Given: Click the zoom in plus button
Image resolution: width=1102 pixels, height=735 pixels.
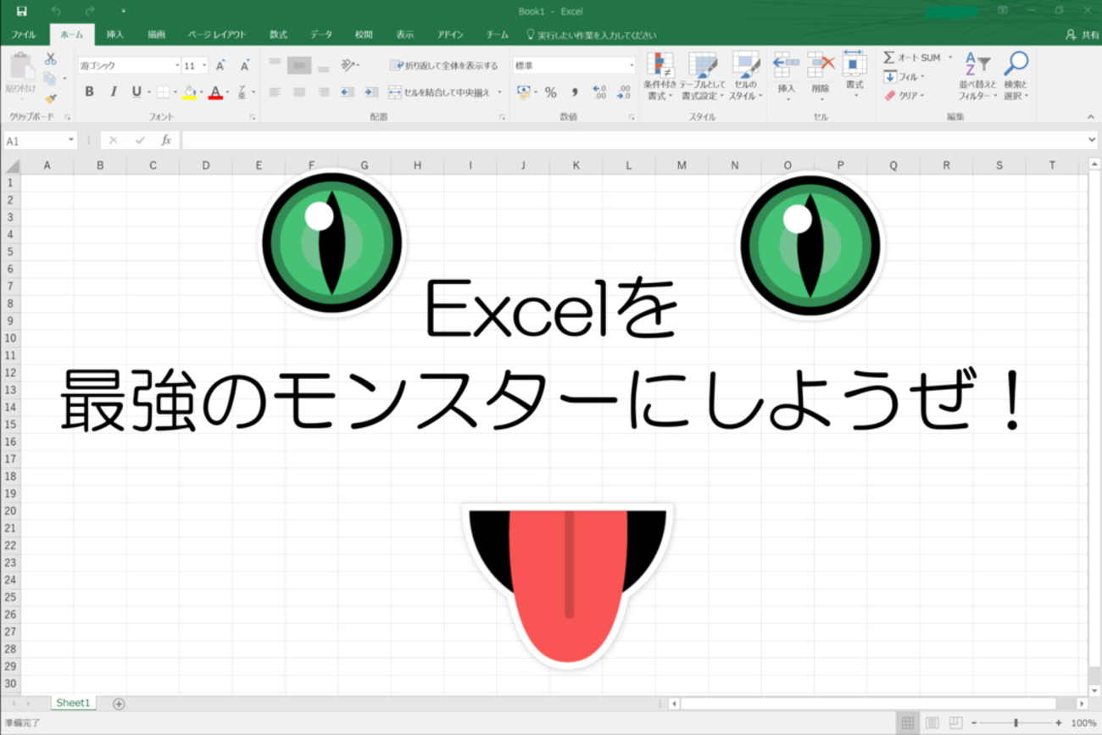Looking at the screenshot, I should (1058, 723).
